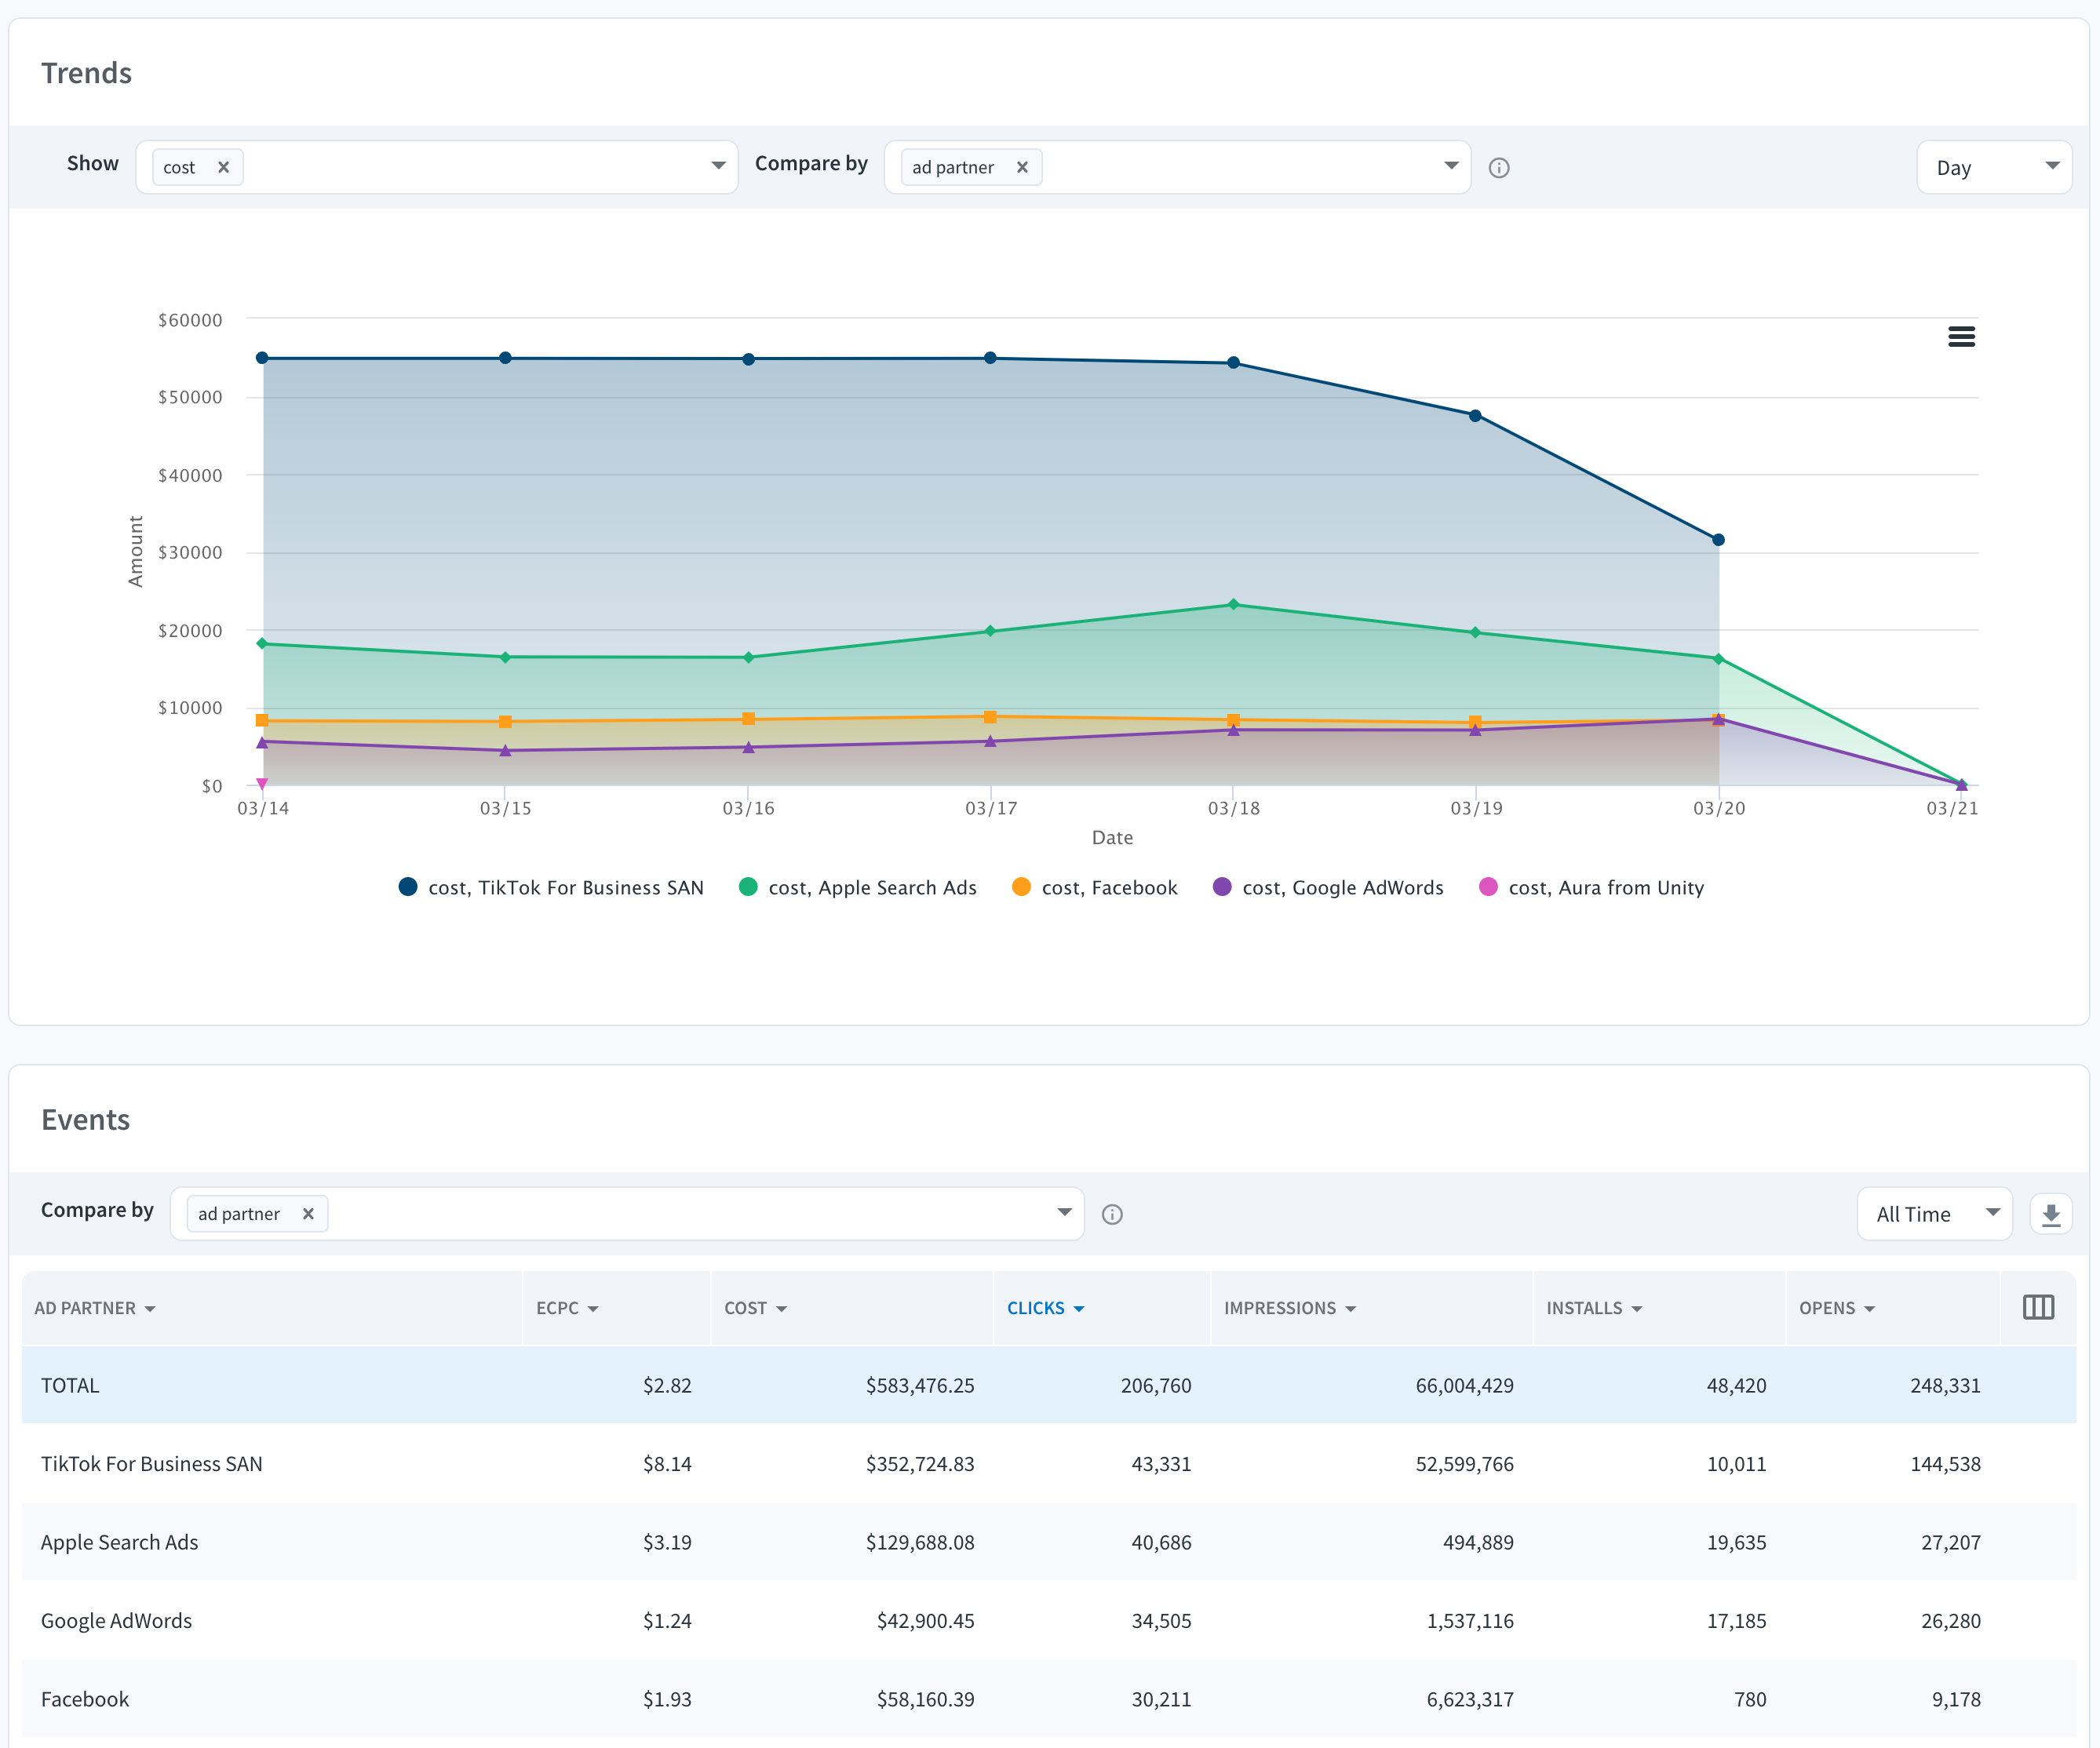Click Apple Search Ads installs 19,635
The width and height of the screenshot is (2100, 1748).
1736,1542
